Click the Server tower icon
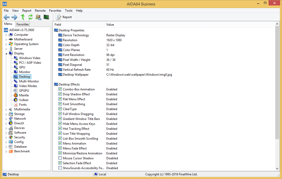This screenshot has height=179, width=282. [x=11, y=49]
